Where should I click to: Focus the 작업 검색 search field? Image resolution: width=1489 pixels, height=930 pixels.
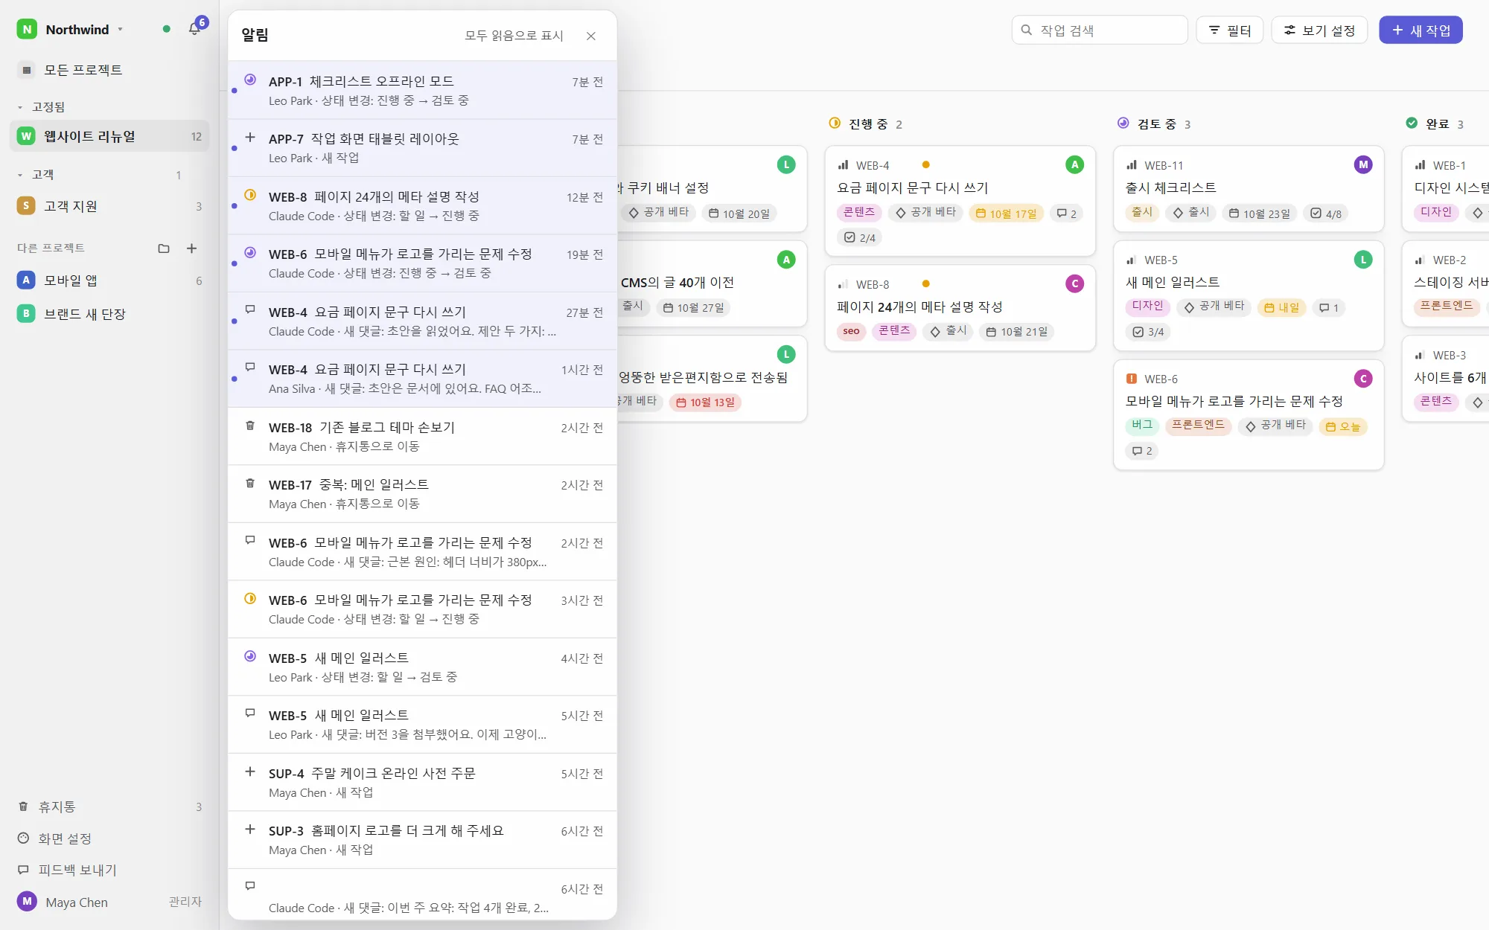[x=1100, y=31]
